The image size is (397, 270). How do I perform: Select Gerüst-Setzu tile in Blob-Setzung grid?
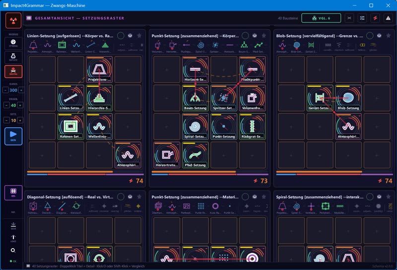coord(320,98)
